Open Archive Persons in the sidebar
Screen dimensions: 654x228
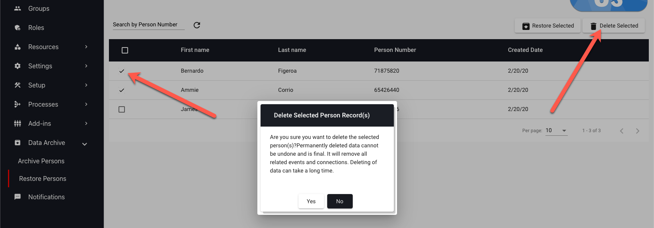(x=41, y=161)
